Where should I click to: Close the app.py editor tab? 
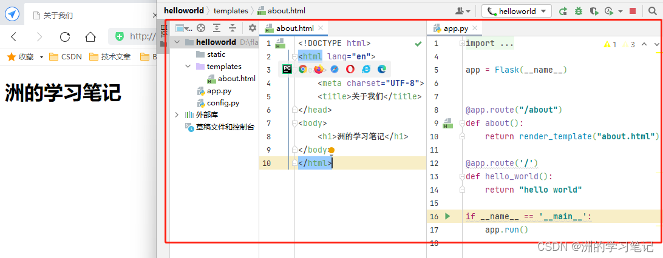point(475,28)
